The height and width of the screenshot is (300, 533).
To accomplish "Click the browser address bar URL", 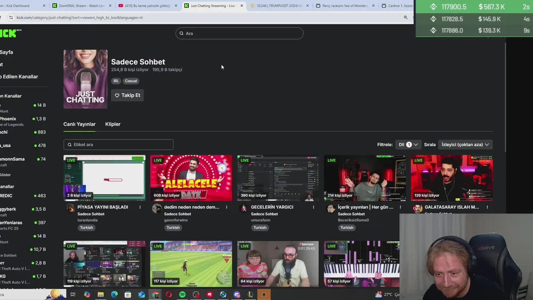I will [x=79, y=17].
